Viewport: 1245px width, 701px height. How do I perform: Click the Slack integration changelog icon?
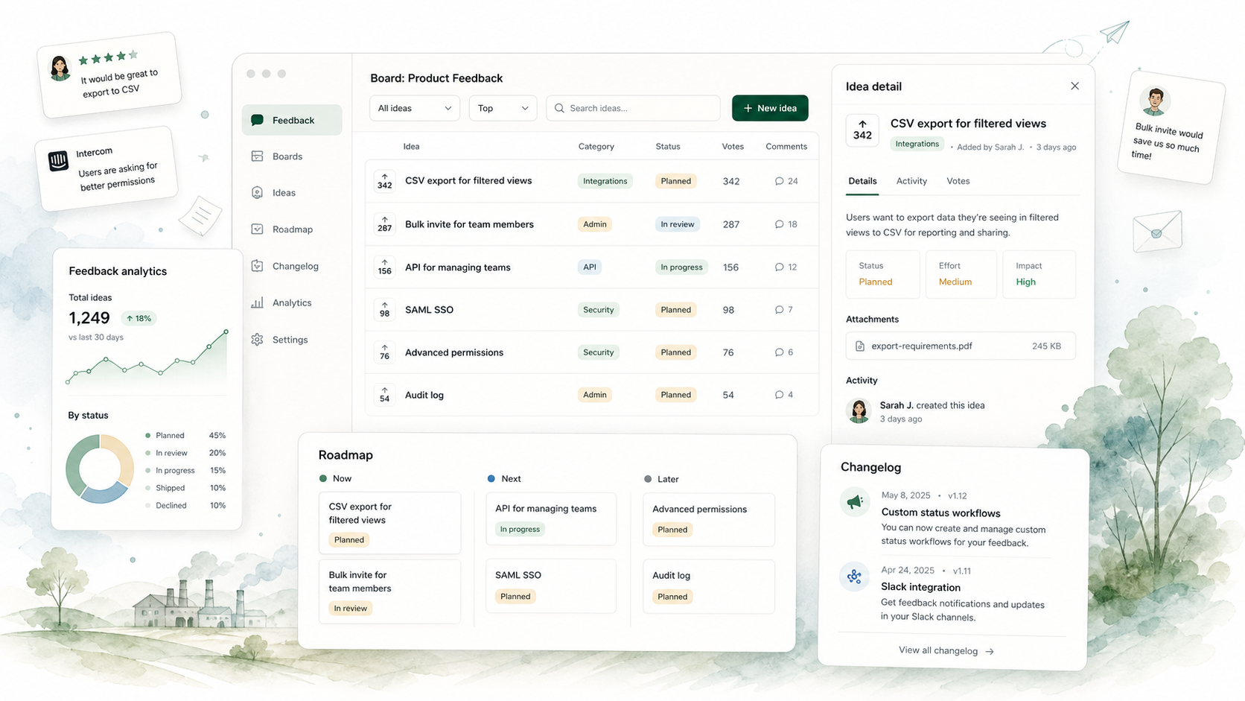[x=854, y=577]
